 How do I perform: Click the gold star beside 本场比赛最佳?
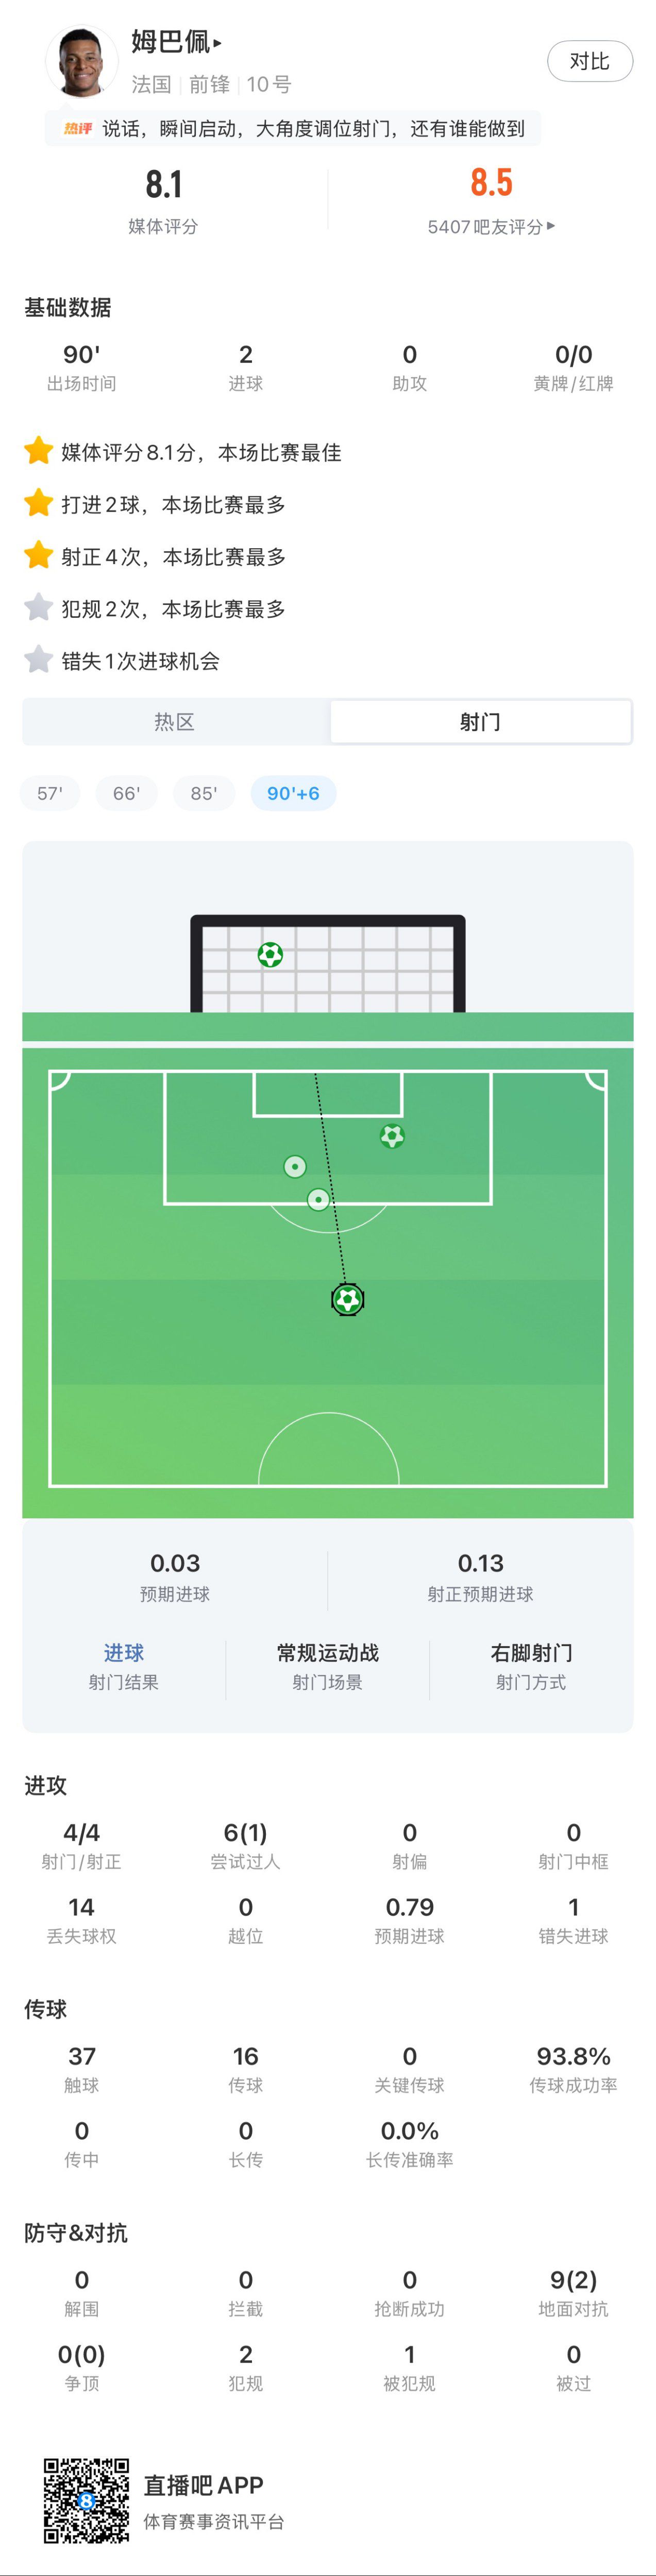[38, 451]
